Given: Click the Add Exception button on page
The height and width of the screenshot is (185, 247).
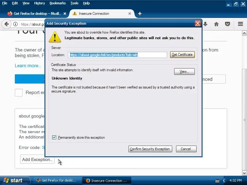Looking at the screenshot, I should click(37, 159).
